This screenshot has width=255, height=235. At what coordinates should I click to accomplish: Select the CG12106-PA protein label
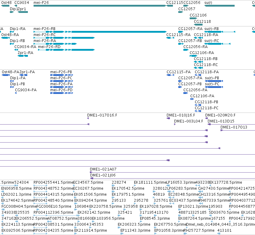[x=202, y=96]
